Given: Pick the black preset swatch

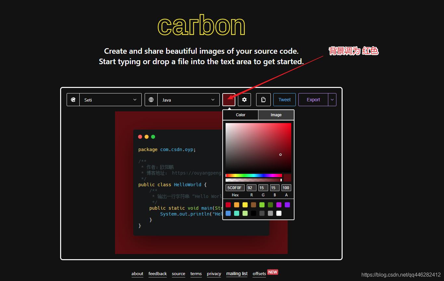Looking at the screenshot, I should pyautogui.click(x=254, y=213).
